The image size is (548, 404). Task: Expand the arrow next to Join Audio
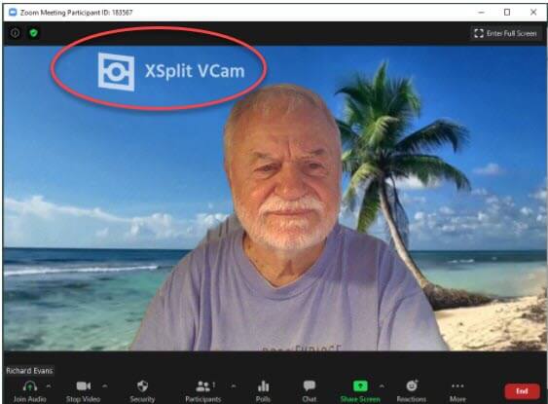(x=49, y=386)
